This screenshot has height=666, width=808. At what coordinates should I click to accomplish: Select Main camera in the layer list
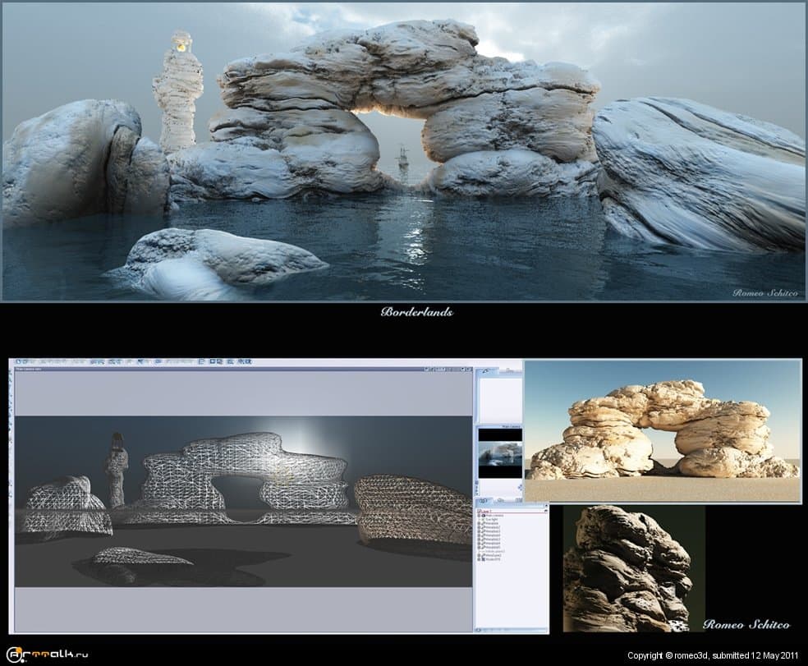495,516
